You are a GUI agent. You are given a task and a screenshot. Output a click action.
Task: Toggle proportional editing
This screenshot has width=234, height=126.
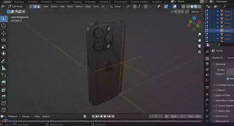(x=146, y=7)
